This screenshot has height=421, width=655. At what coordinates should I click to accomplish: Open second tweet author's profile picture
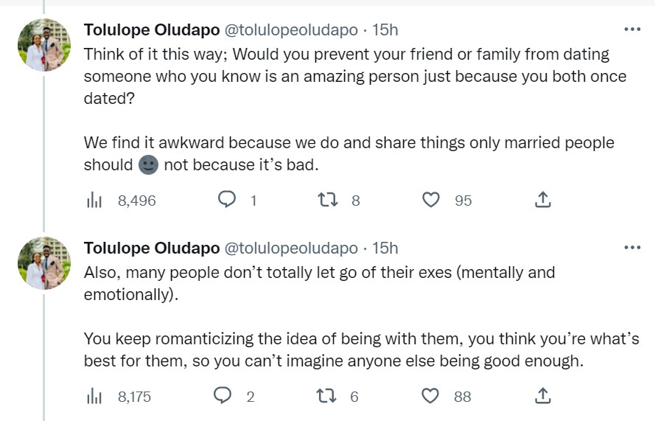click(x=43, y=262)
